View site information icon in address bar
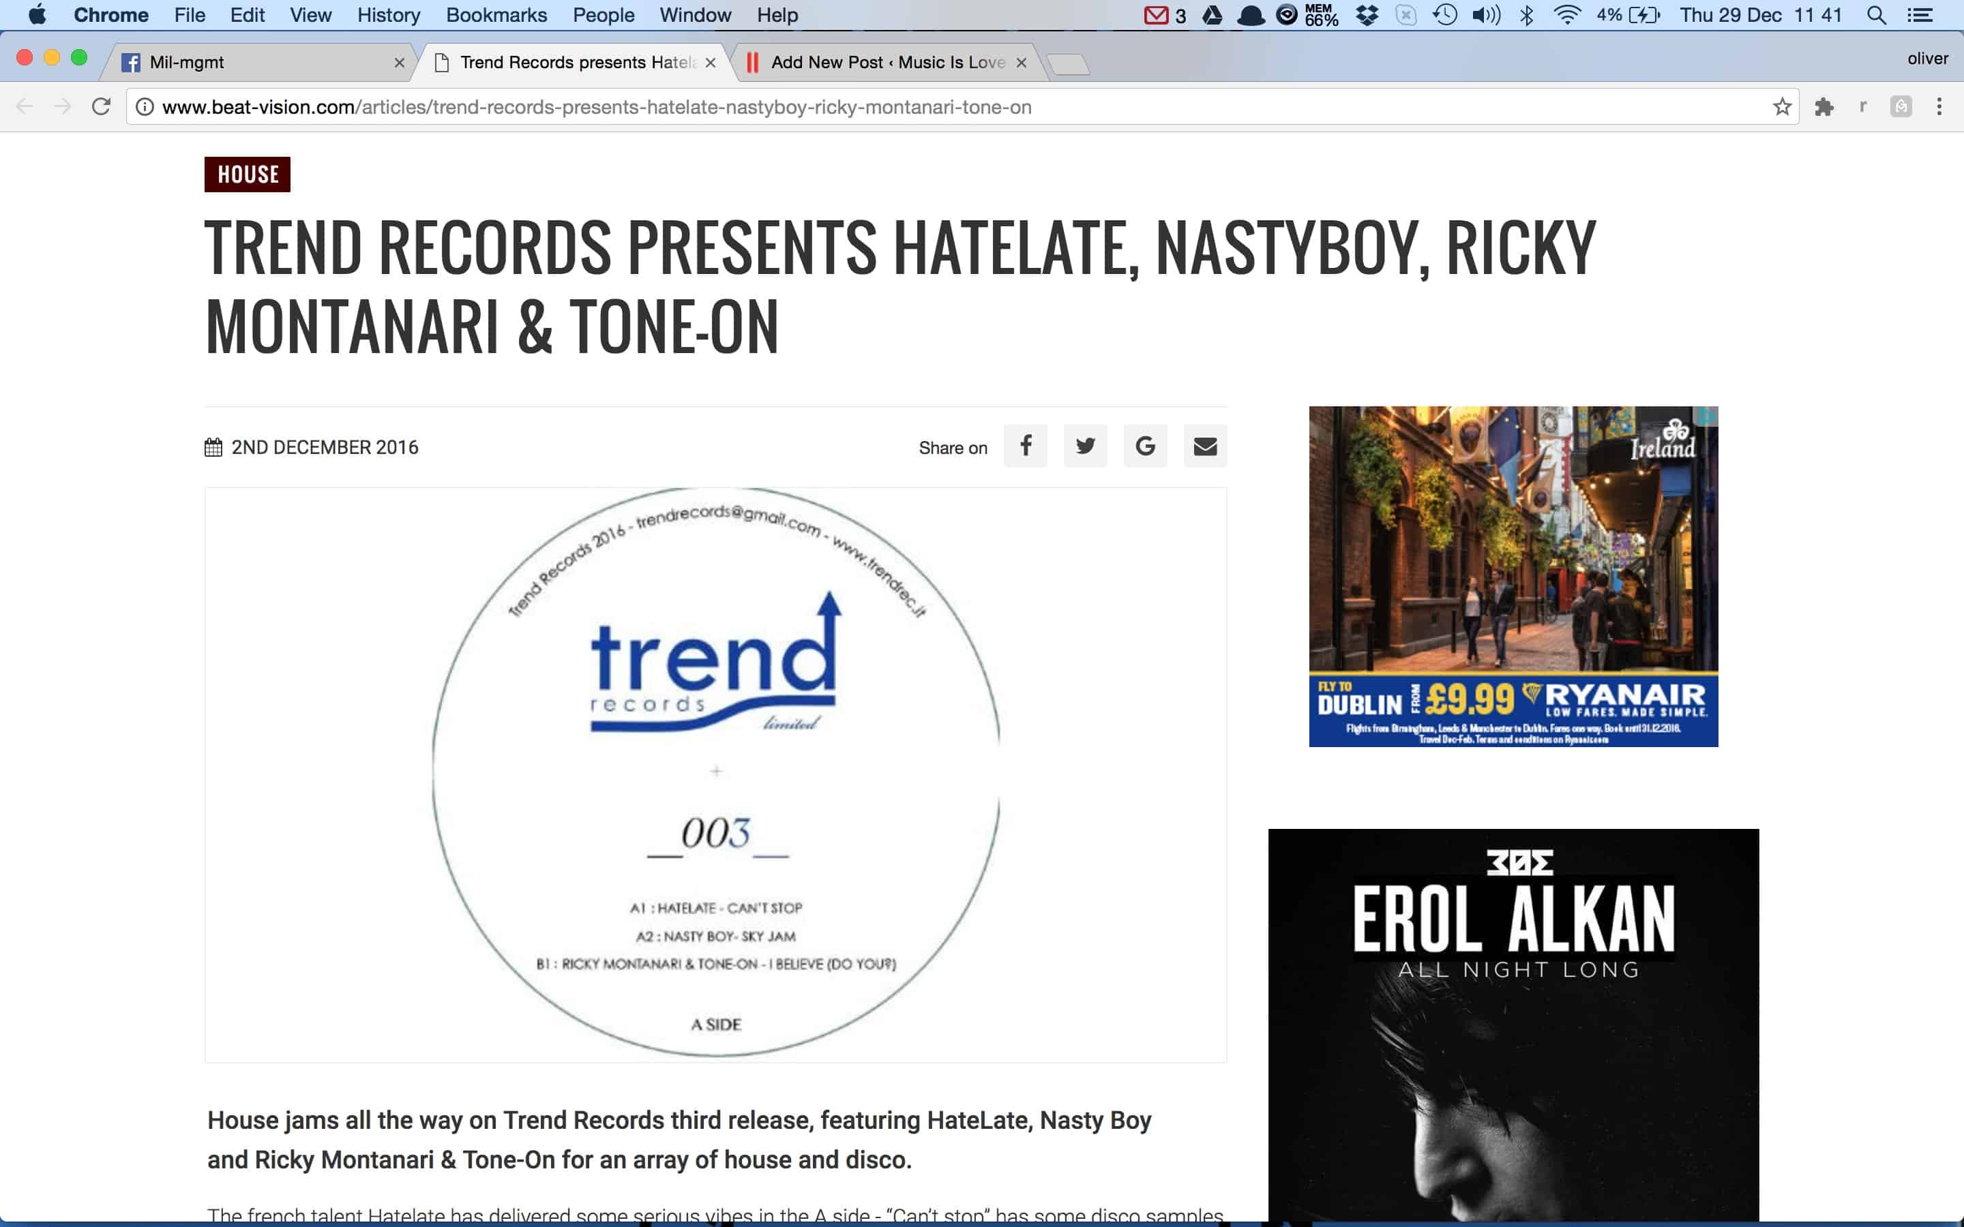Screen dimensions: 1964x1227 point(145,107)
